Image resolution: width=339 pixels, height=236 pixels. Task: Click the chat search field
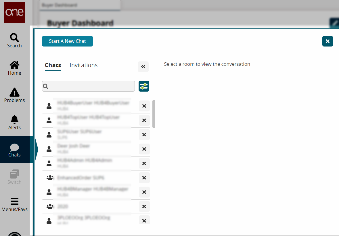[89, 86]
